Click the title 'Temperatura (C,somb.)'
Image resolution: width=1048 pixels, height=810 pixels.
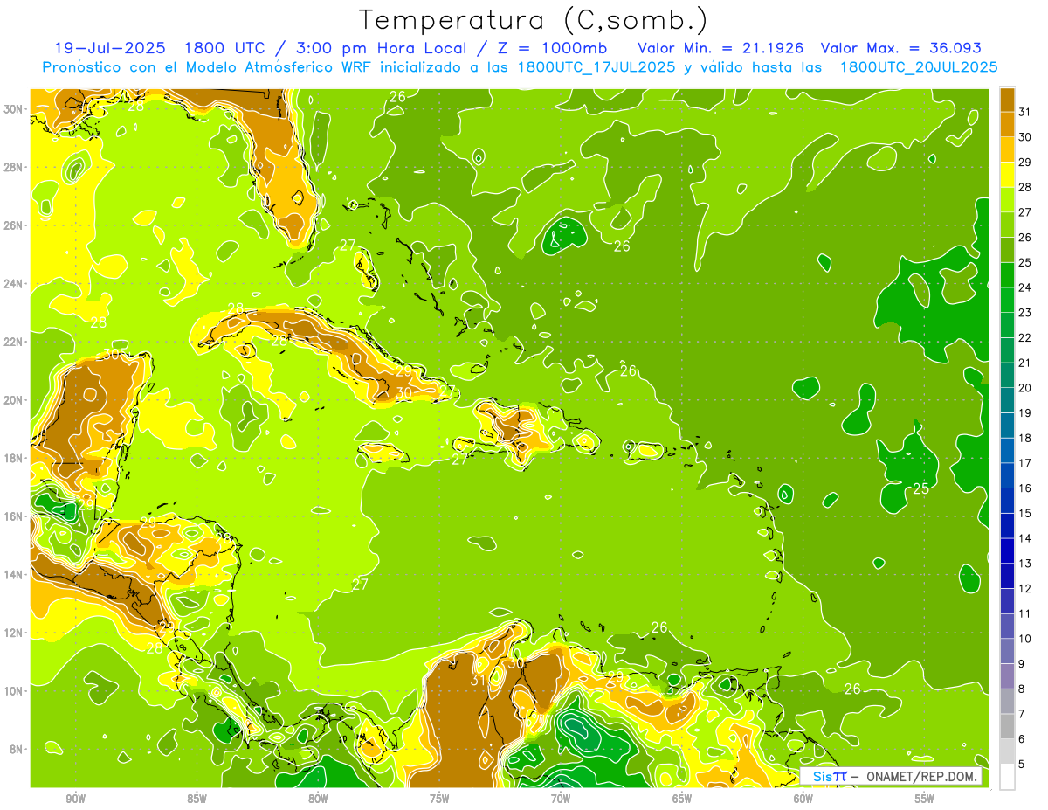coord(534,21)
